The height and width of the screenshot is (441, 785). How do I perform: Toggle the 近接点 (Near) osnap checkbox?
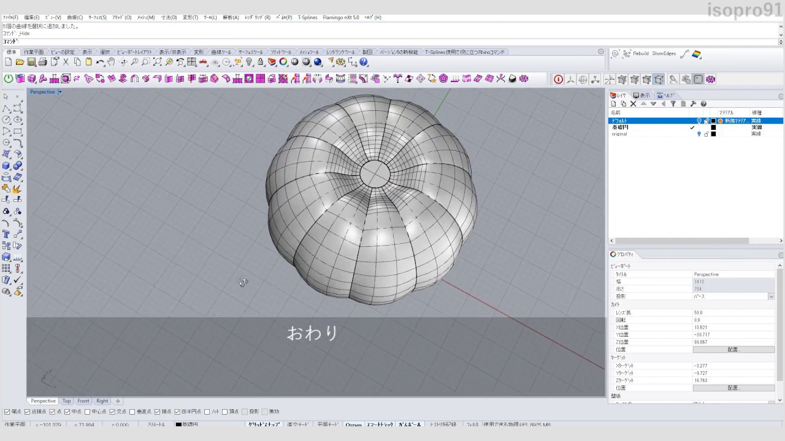click(27, 412)
